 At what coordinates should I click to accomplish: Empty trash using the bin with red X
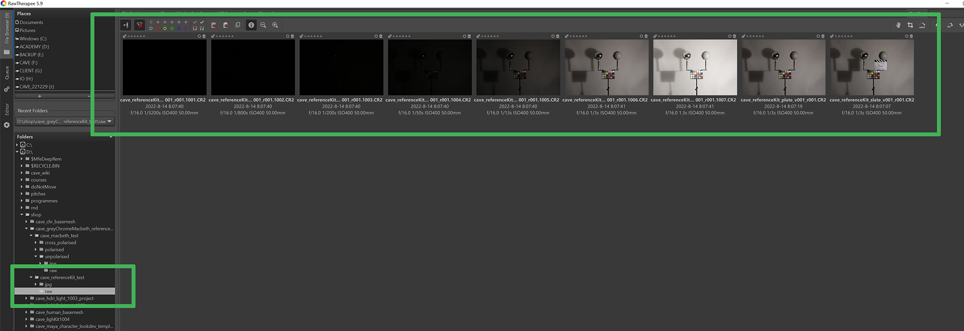(225, 25)
